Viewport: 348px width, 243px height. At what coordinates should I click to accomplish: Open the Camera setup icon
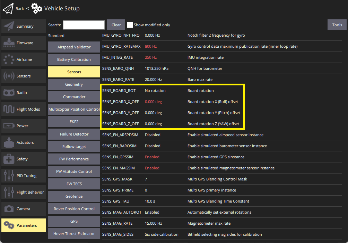(9, 209)
